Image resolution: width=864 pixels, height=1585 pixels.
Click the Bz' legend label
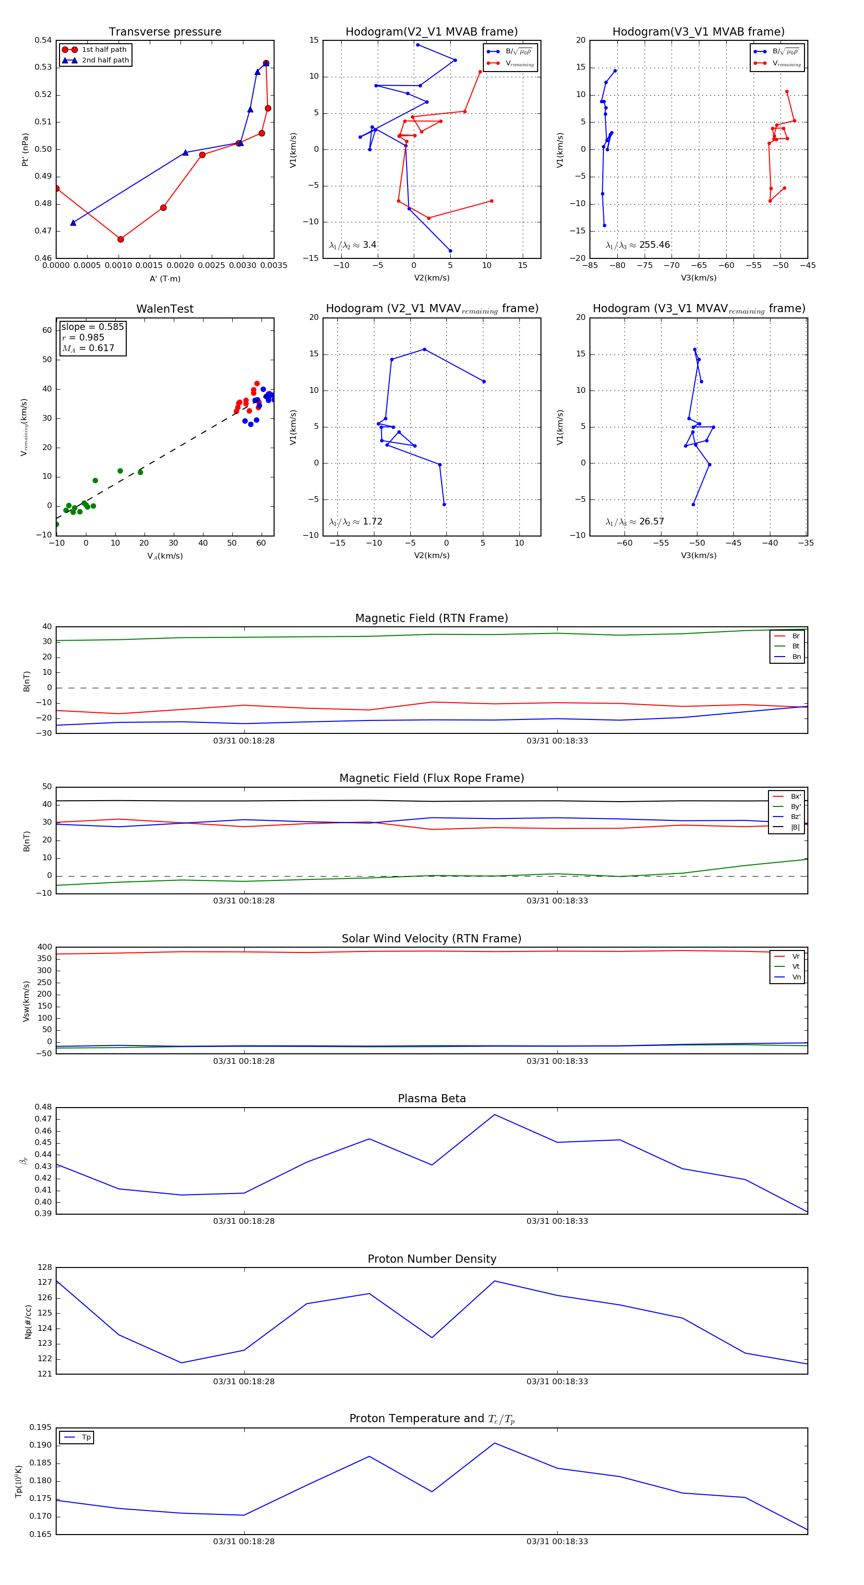point(796,817)
